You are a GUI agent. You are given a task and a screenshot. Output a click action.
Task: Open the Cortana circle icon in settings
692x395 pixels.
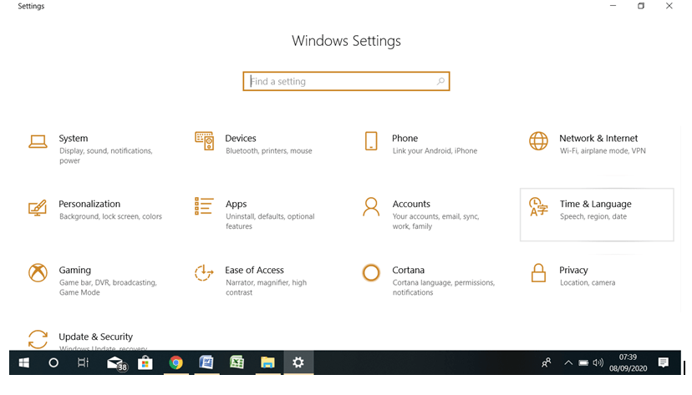click(371, 273)
